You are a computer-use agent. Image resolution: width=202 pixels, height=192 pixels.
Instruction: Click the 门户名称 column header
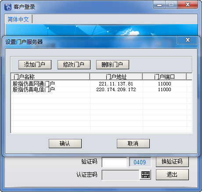pyautogui.click(x=50, y=77)
